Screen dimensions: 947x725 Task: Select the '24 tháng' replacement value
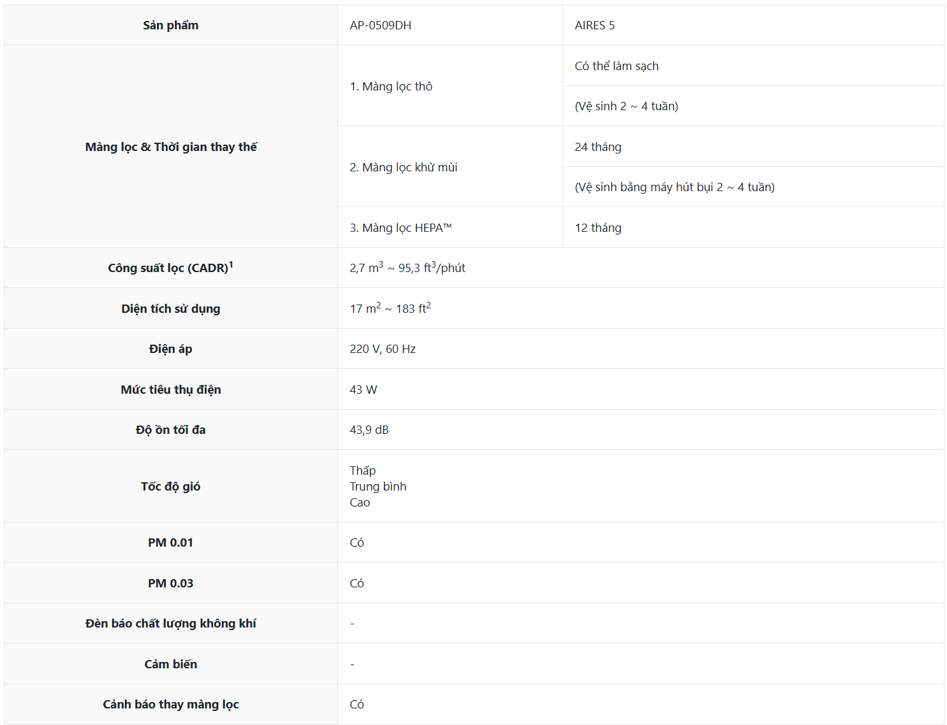pyautogui.click(x=598, y=147)
